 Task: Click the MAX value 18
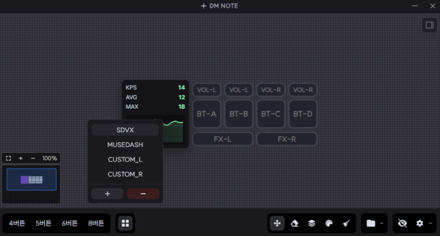pos(182,106)
